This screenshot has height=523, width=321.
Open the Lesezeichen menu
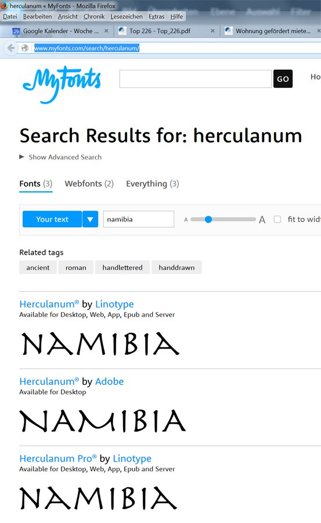point(127,16)
